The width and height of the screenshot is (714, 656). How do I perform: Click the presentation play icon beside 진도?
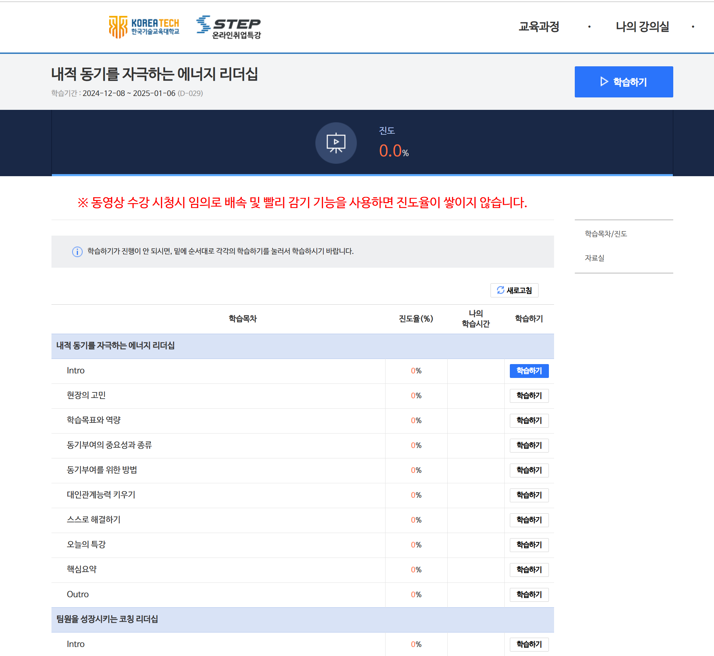pos(336,143)
